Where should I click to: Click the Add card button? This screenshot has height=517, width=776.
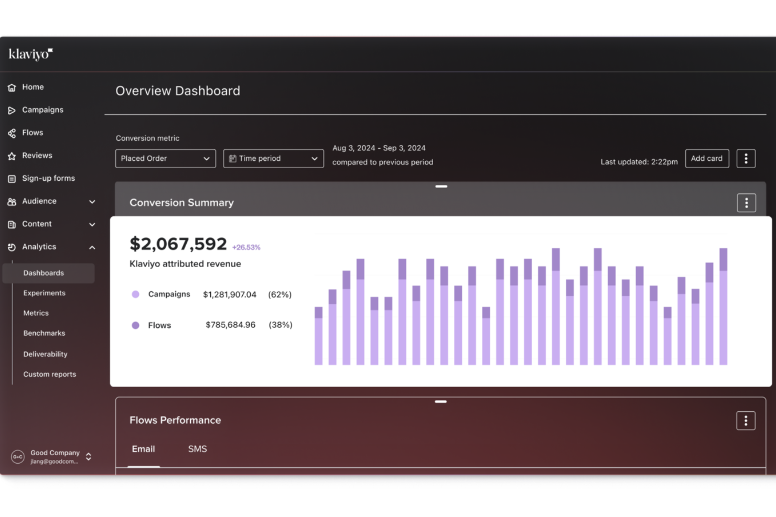tap(707, 158)
